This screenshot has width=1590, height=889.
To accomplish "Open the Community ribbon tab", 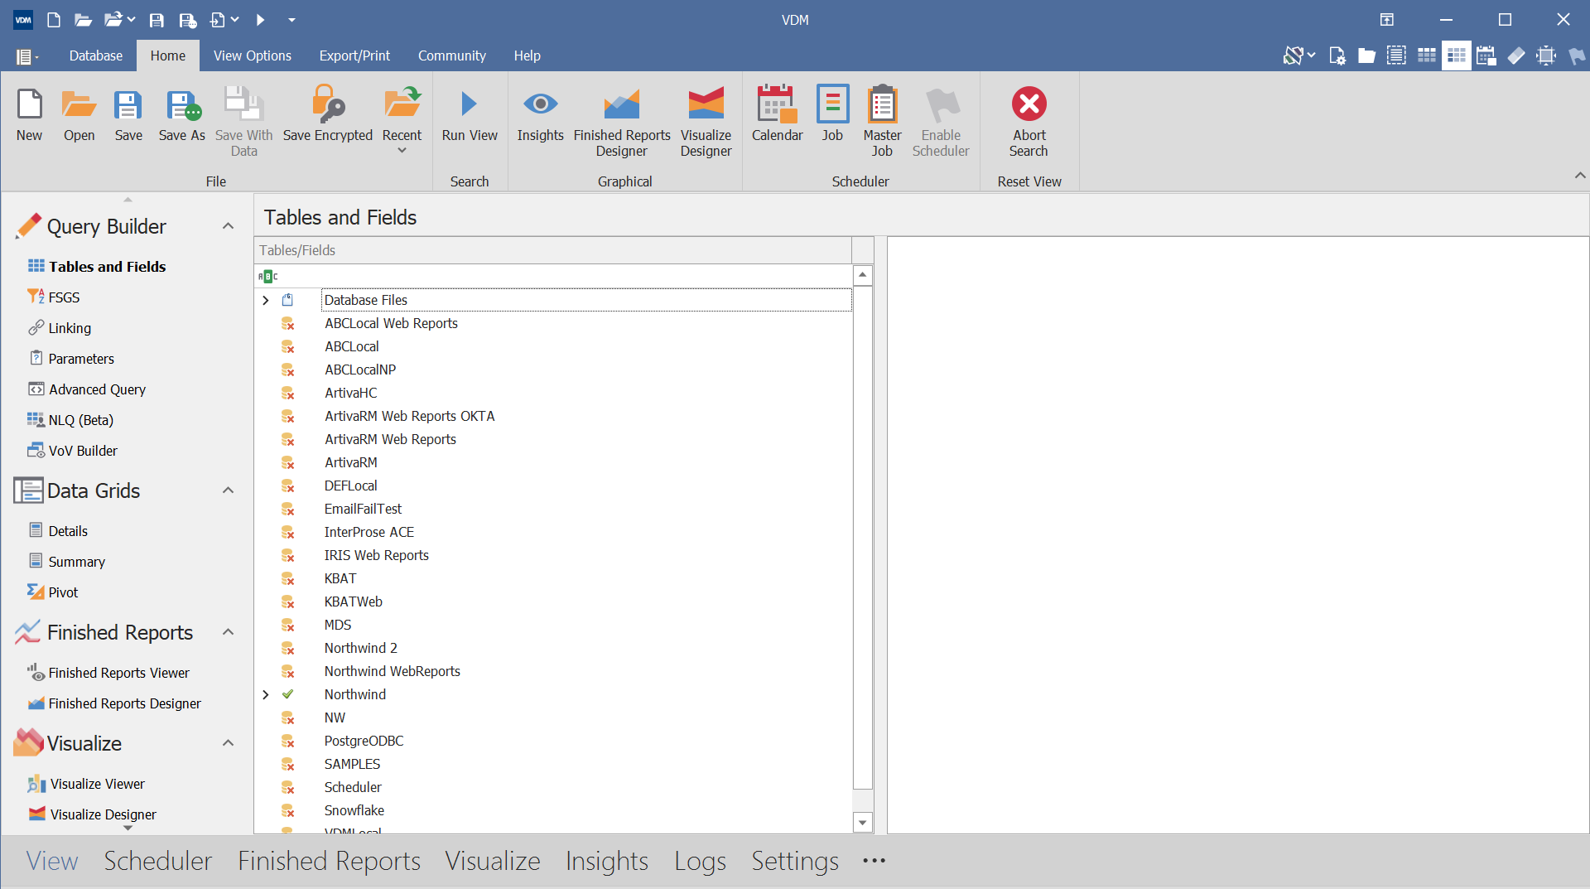I will pos(451,56).
